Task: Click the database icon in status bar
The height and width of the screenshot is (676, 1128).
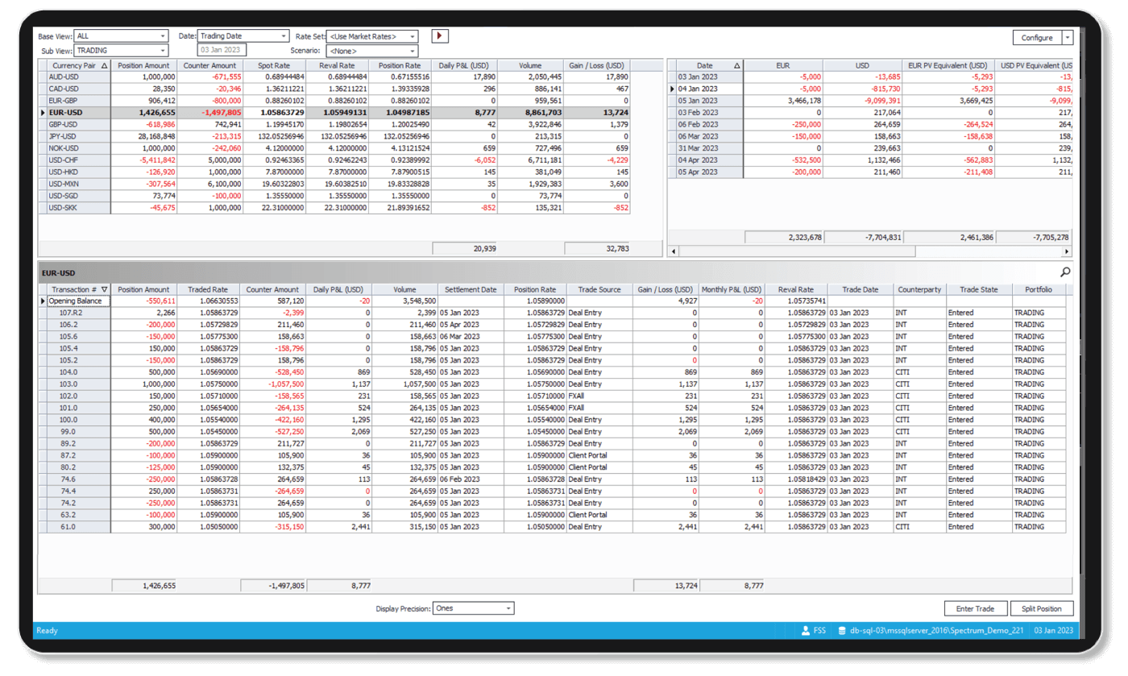Action: point(842,631)
